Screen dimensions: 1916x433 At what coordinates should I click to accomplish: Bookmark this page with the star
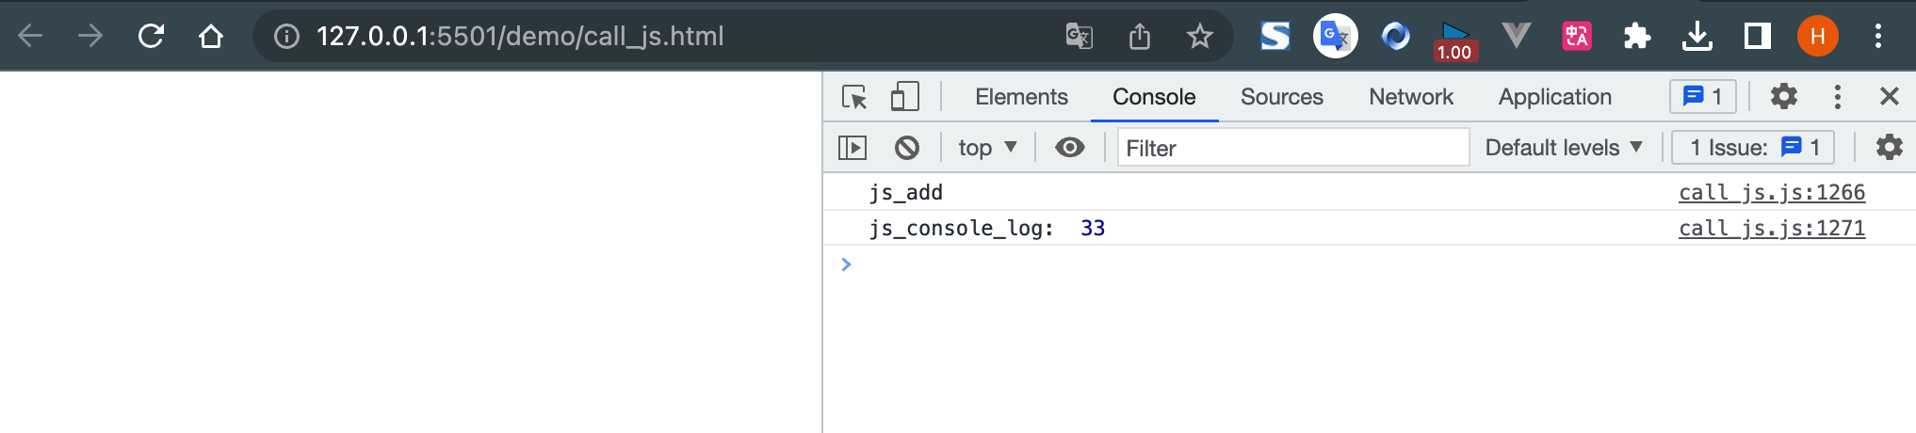coord(1199,37)
